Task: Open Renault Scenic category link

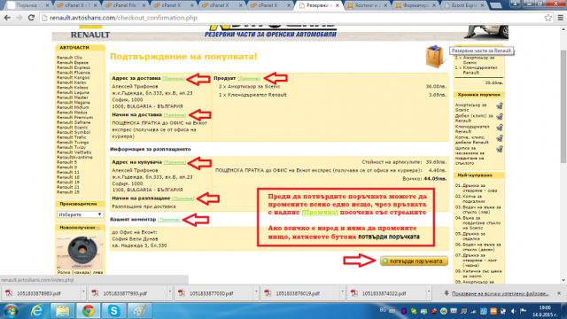Action: click(72, 128)
